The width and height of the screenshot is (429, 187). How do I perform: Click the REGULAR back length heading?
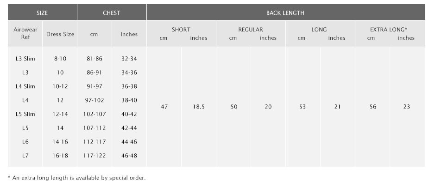pos(251,30)
